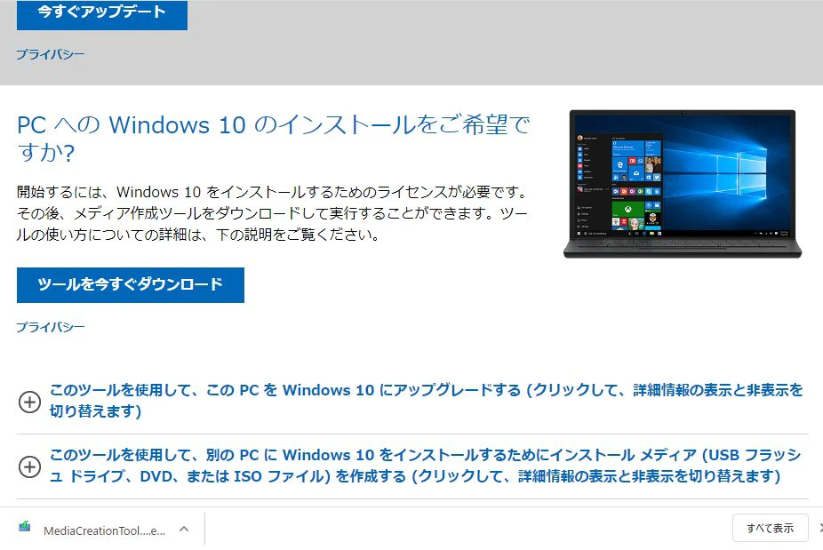Open the download item options chevron

coord(184,529)
